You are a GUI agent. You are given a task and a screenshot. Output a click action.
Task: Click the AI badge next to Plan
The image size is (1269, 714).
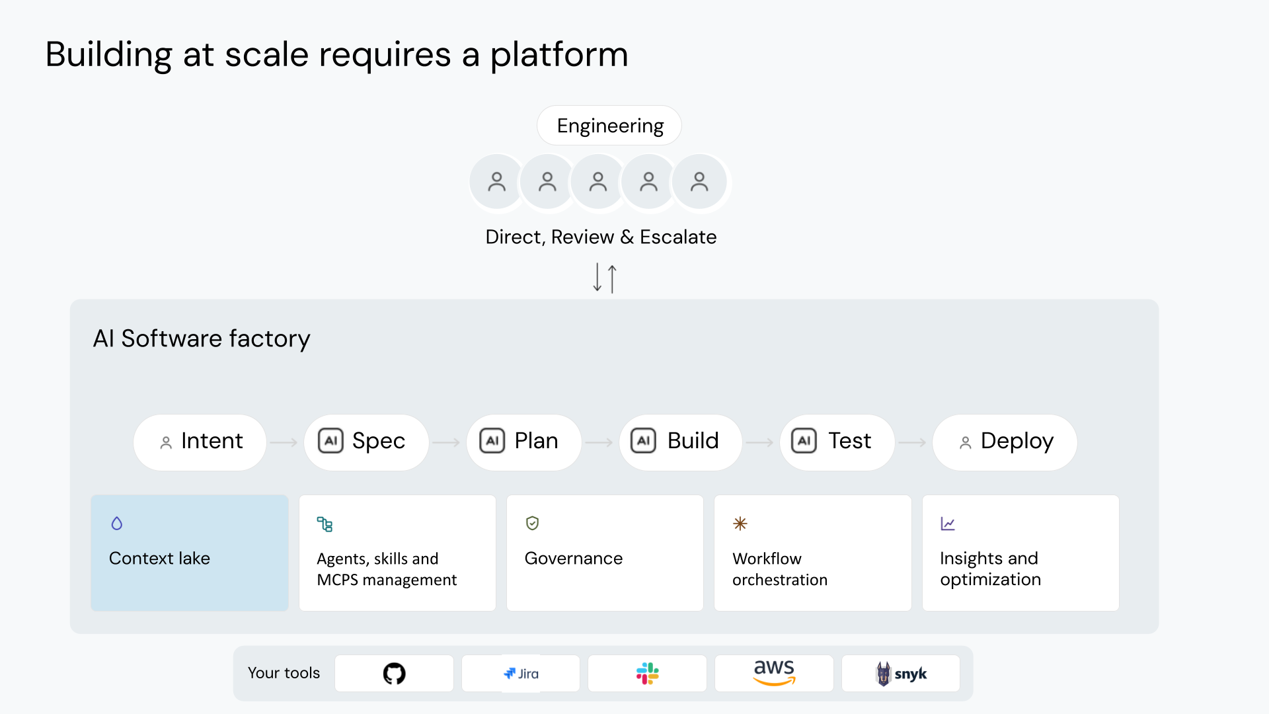pyautogui.click(x=492, y=441)
